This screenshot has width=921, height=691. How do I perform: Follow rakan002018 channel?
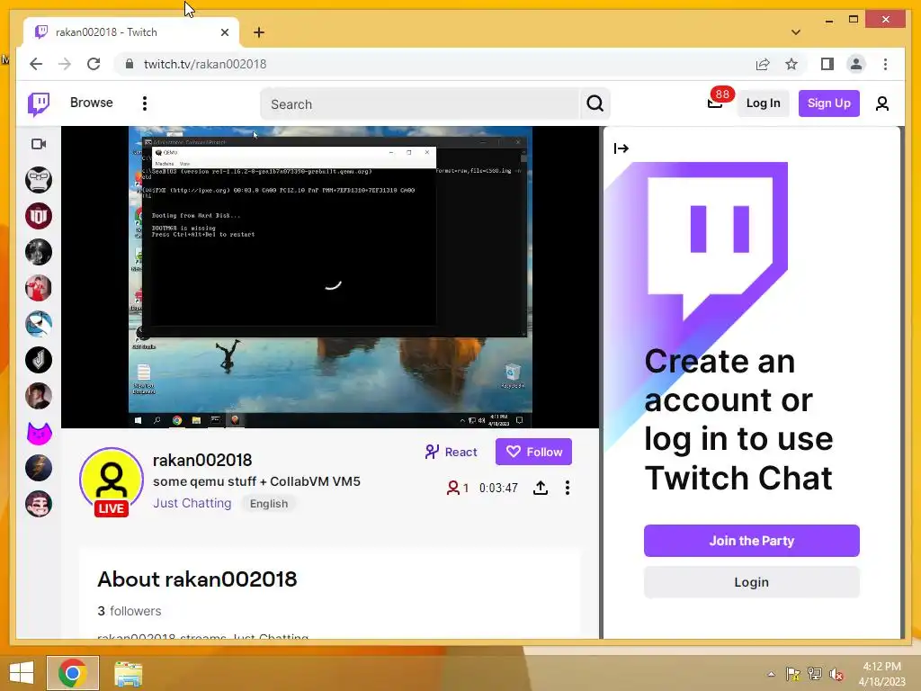coord(533,452)
